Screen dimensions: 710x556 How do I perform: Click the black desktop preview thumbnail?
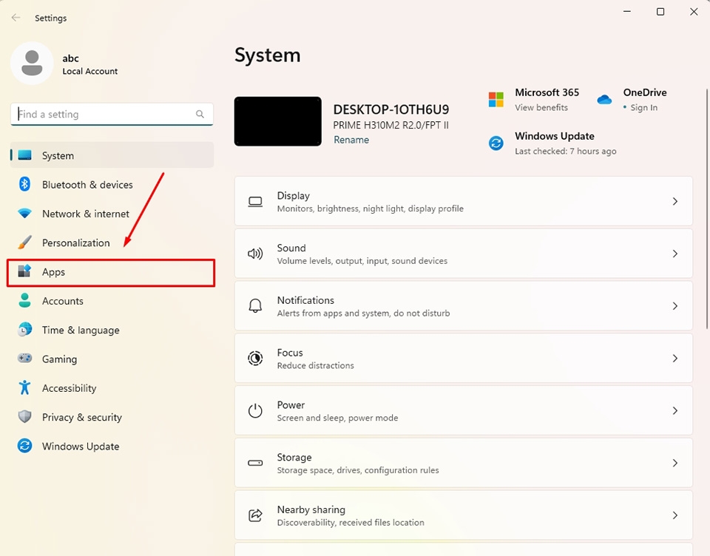pyautogui.click(x=277, y=121)
